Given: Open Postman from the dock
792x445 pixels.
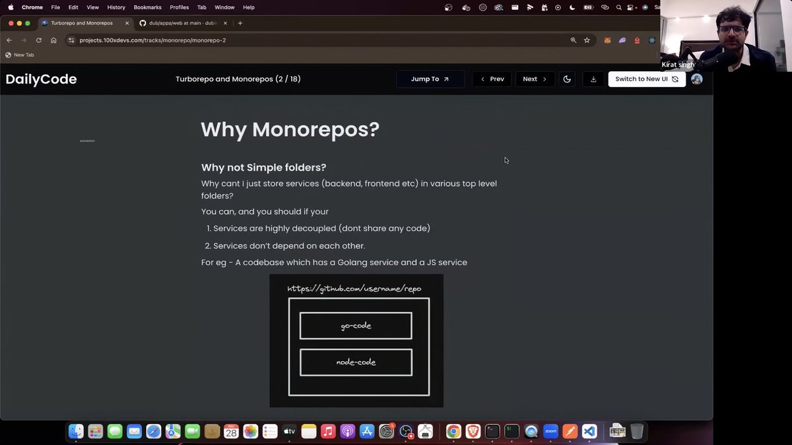Looking at the screenshot, I should pyautogui.click(x=570, y=431).
